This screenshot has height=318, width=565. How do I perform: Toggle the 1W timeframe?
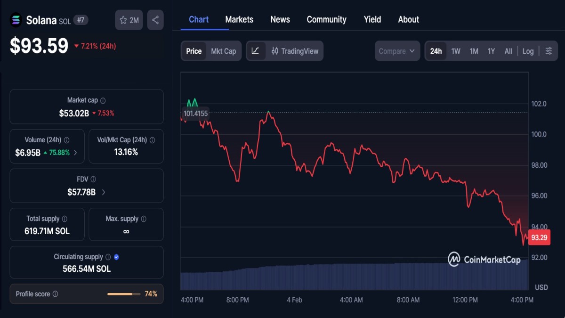tap(455, 51)
